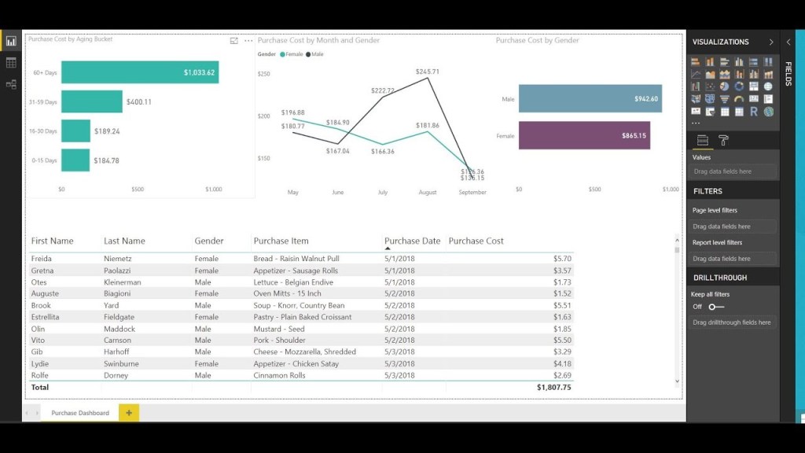Open the ellipsis menu on the month chart
This screenshot has width=805, height=453.
[x=248, y=40]
